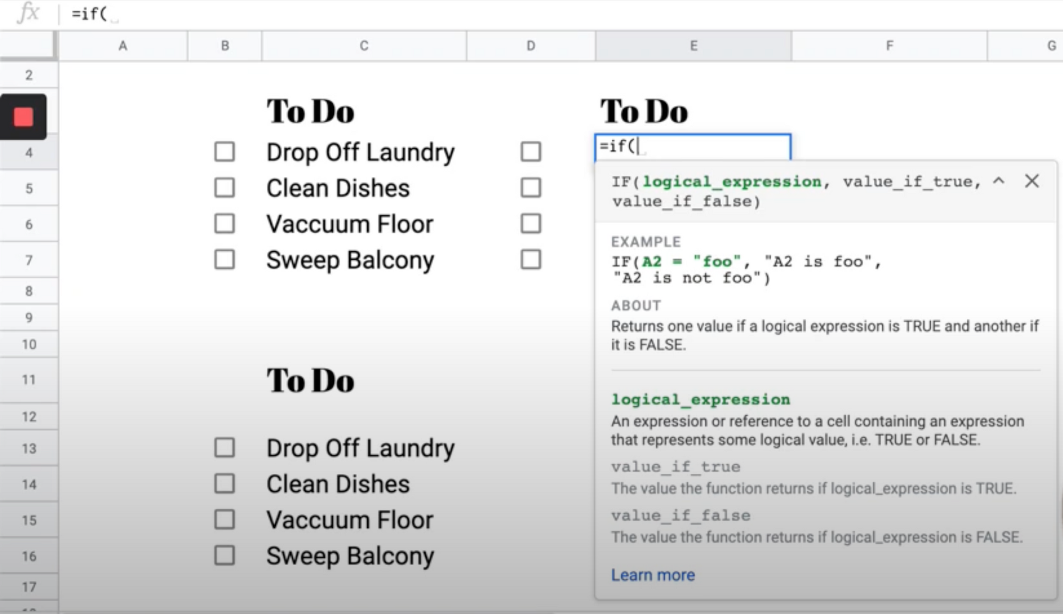The width and height of the screenshot is (1063, 614).
Task: Collapse the IF function help details
Action: click(999, 181)
